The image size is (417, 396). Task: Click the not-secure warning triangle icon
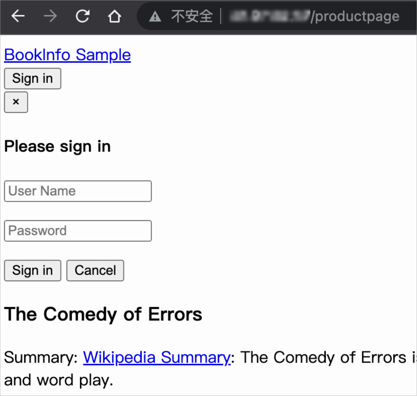tap(155, 17)
